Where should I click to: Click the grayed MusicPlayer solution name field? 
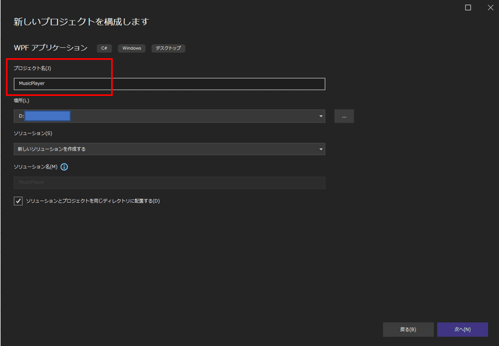169,183
